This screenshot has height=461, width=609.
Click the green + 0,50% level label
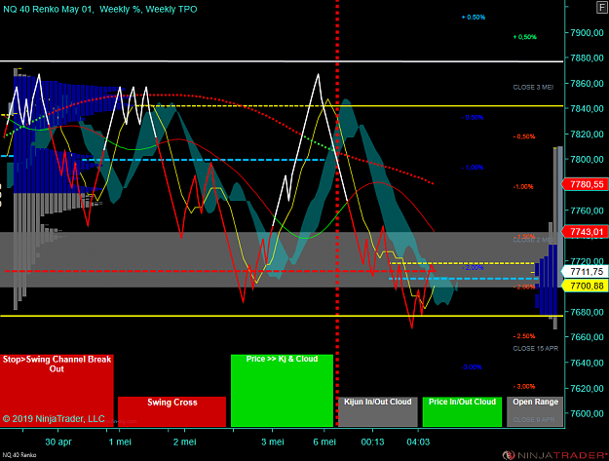(525, 37)
